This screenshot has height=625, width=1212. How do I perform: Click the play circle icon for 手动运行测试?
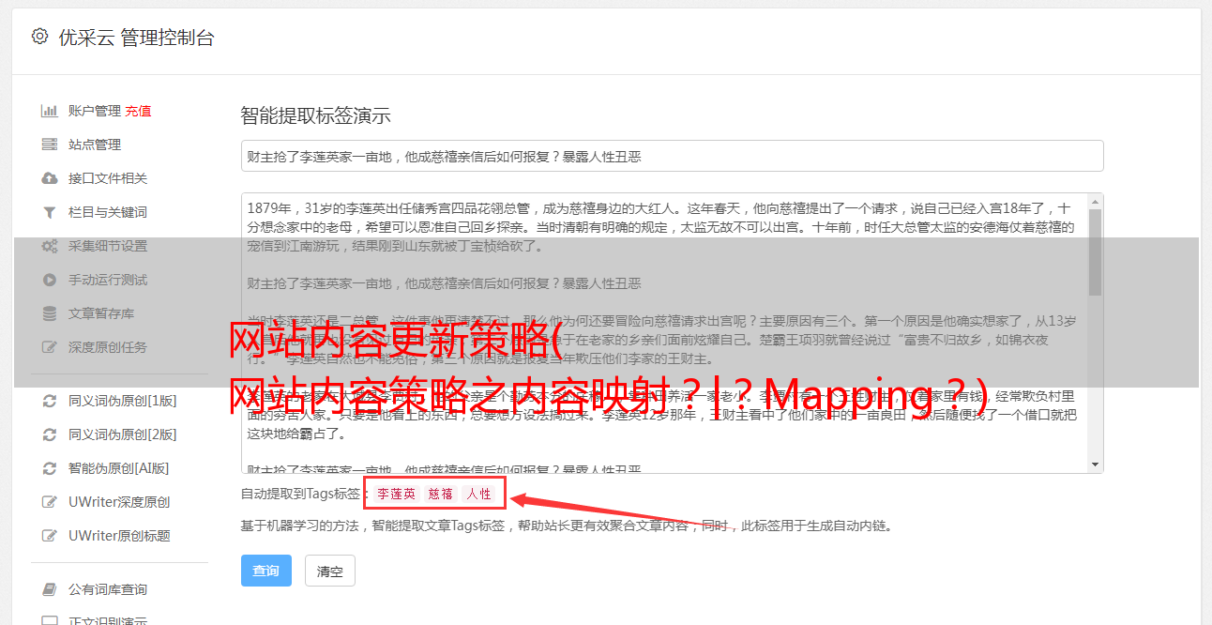pos(50,280)
